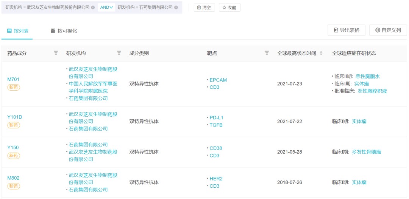Open drug Y101D link
The width and height of the screenshot is (409, 199).
pyautogui.click(x=15, y=117)
